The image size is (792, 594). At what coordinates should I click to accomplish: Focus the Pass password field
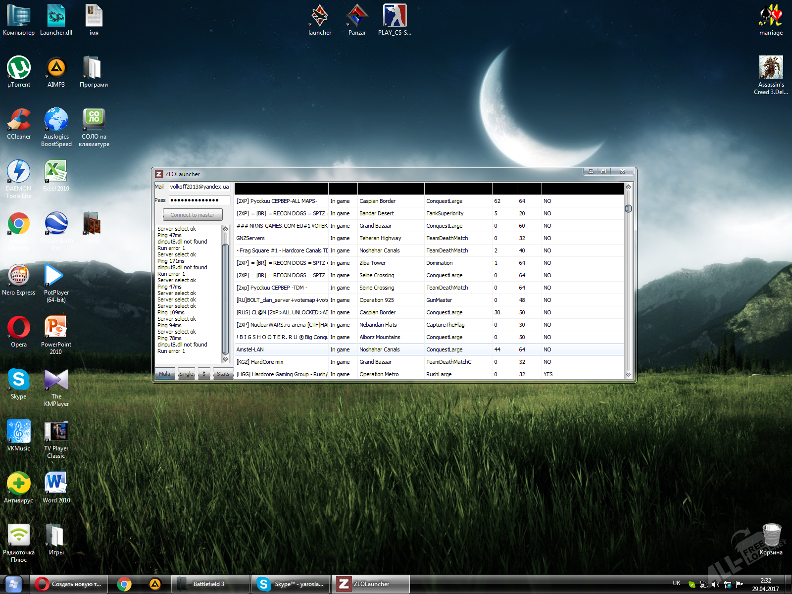(x=199, y=200)
